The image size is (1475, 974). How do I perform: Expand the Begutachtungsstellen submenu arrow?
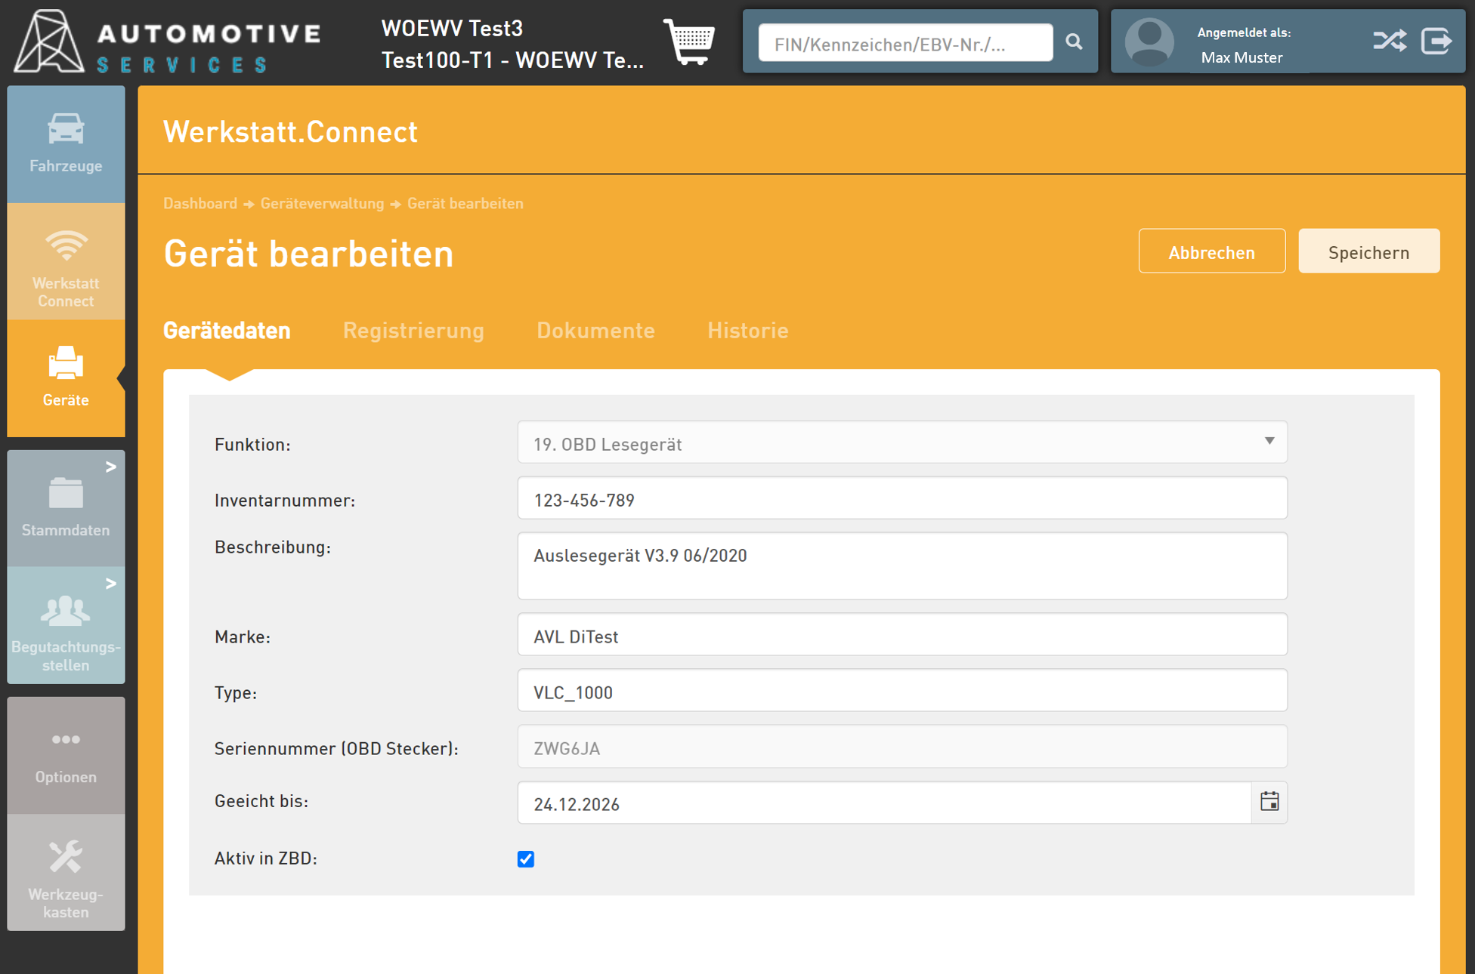[x=111, y=584]
